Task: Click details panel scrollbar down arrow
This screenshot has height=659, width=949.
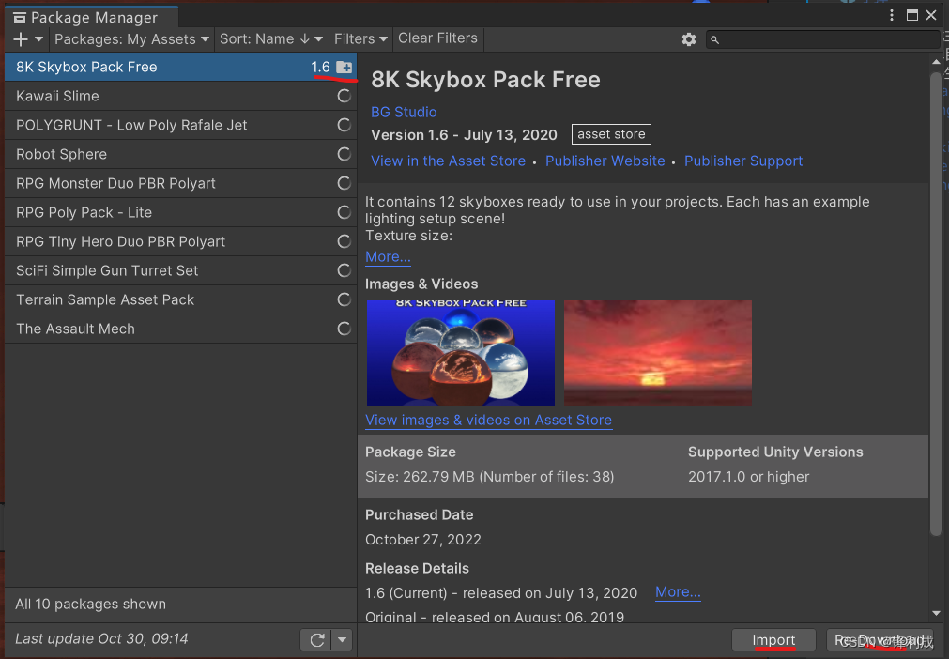Action: [x=936, y=614]
